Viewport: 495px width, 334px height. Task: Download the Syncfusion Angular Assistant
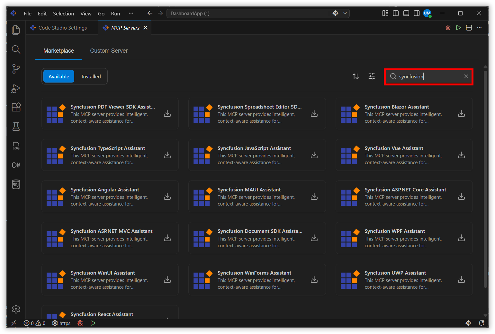(x=167, y=197)
